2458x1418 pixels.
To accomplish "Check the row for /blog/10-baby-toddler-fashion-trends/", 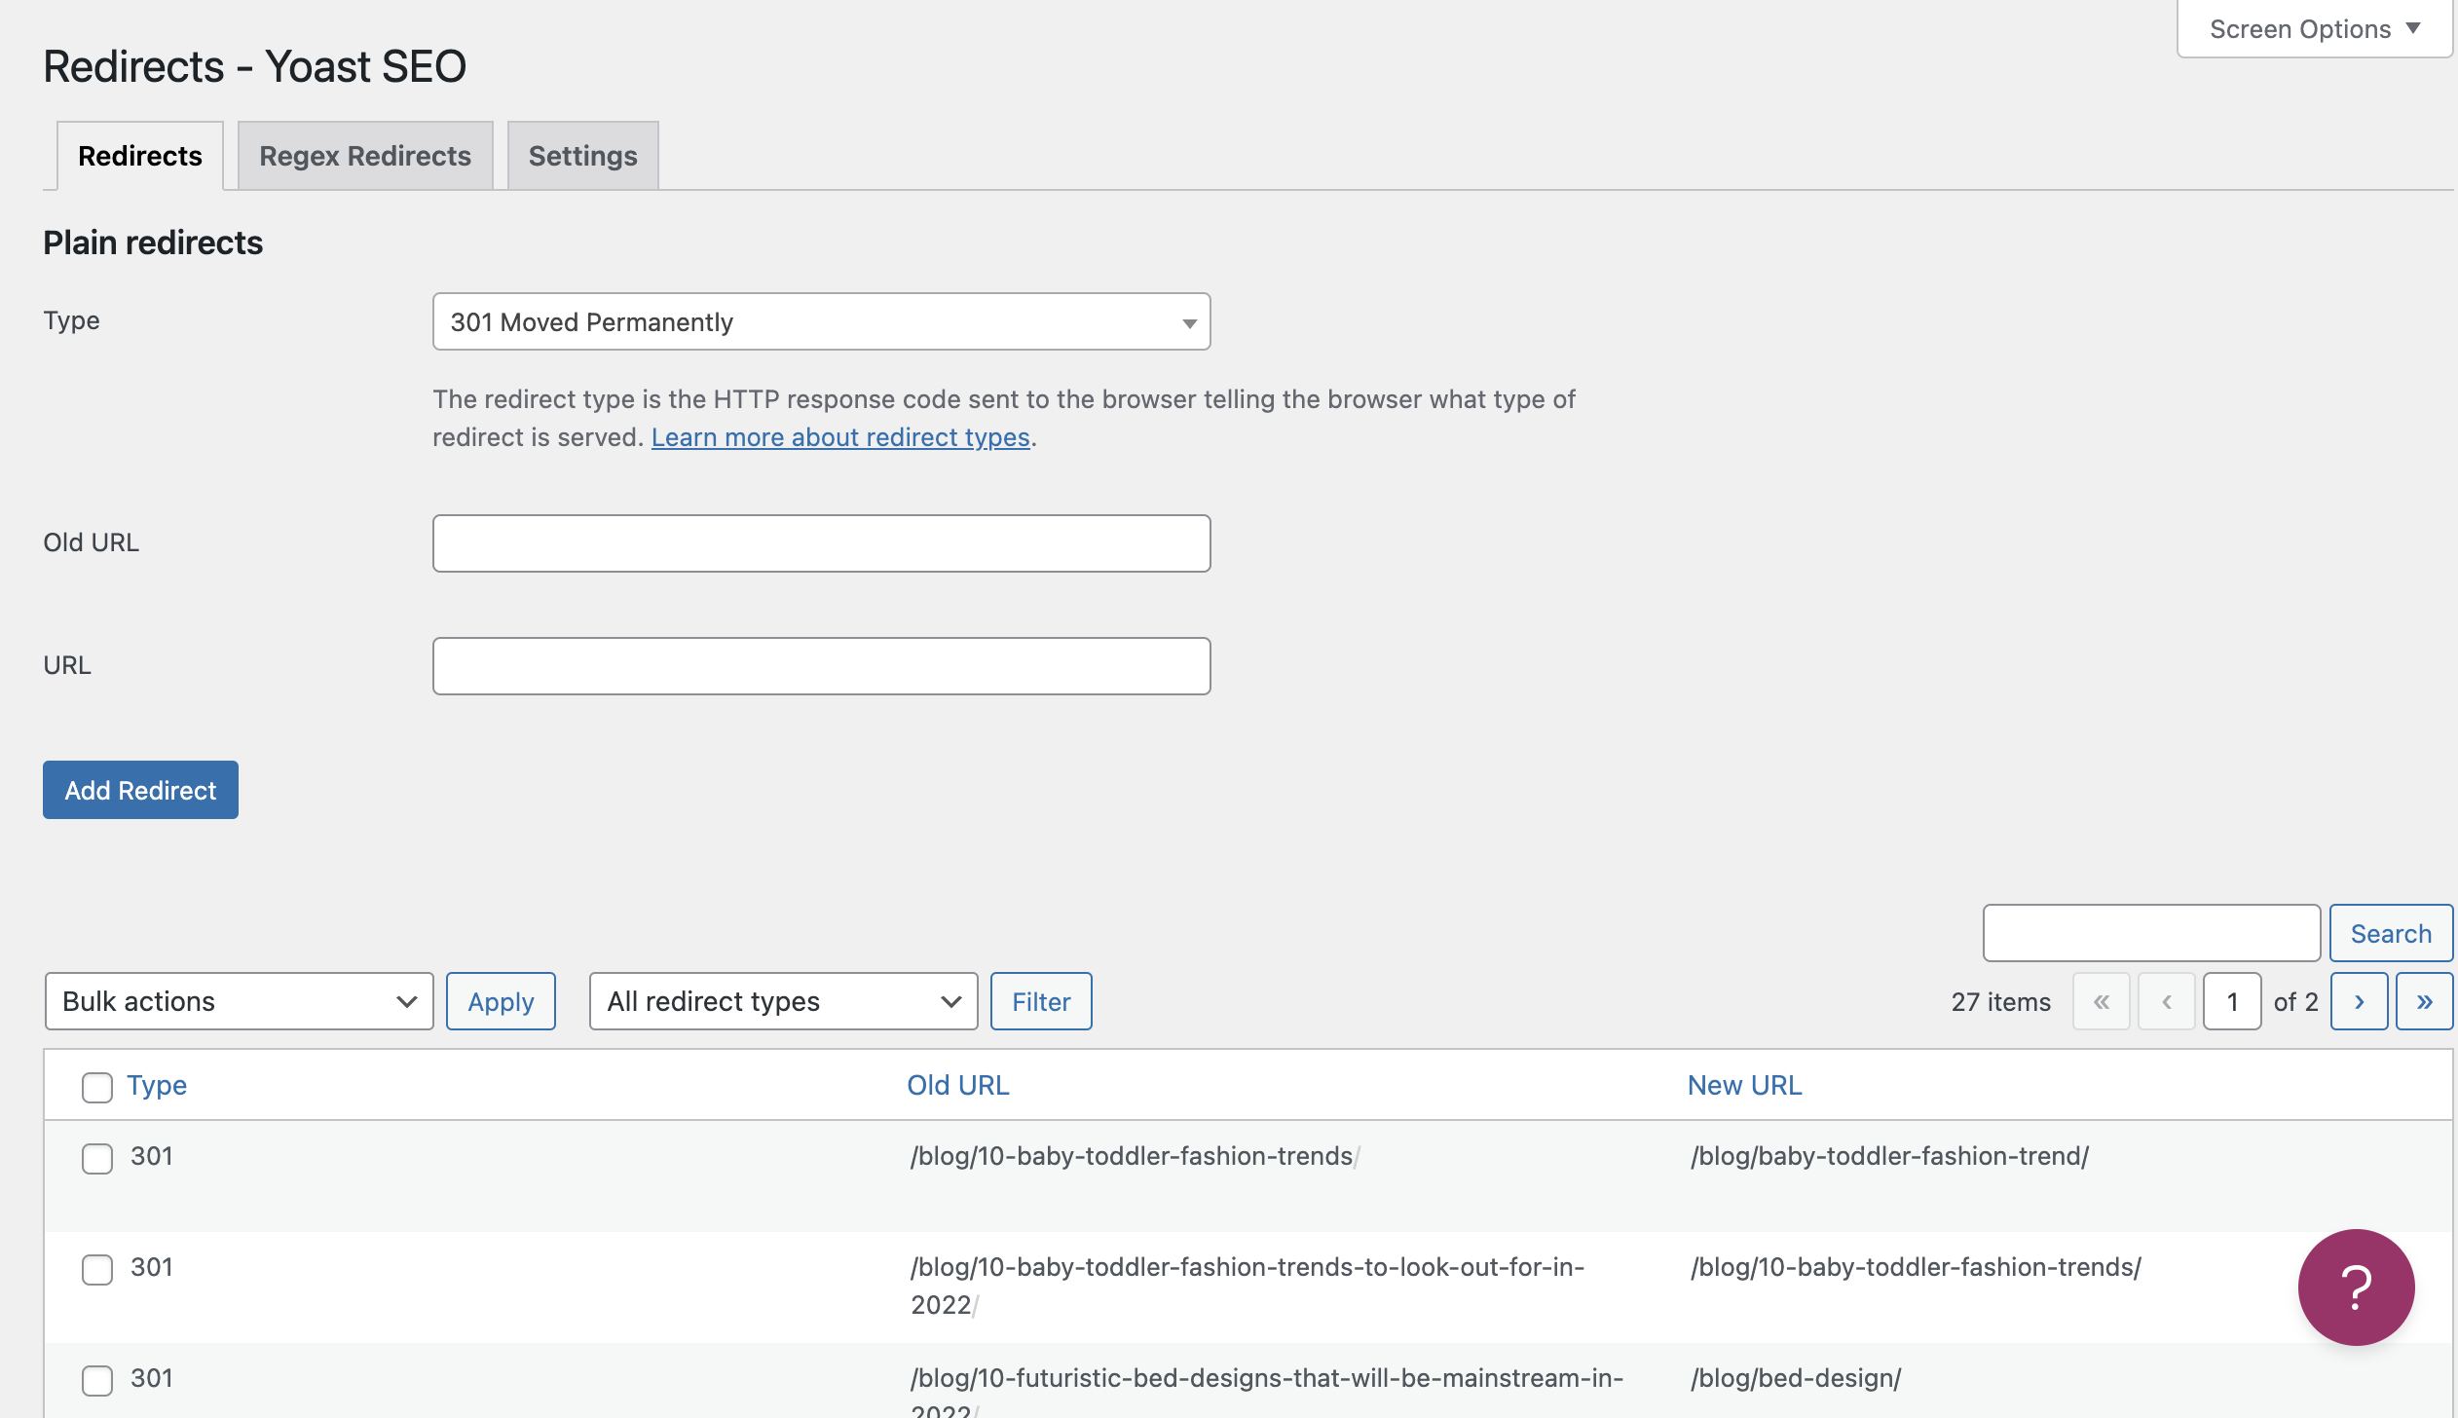I will click(x=97, y=1158).
